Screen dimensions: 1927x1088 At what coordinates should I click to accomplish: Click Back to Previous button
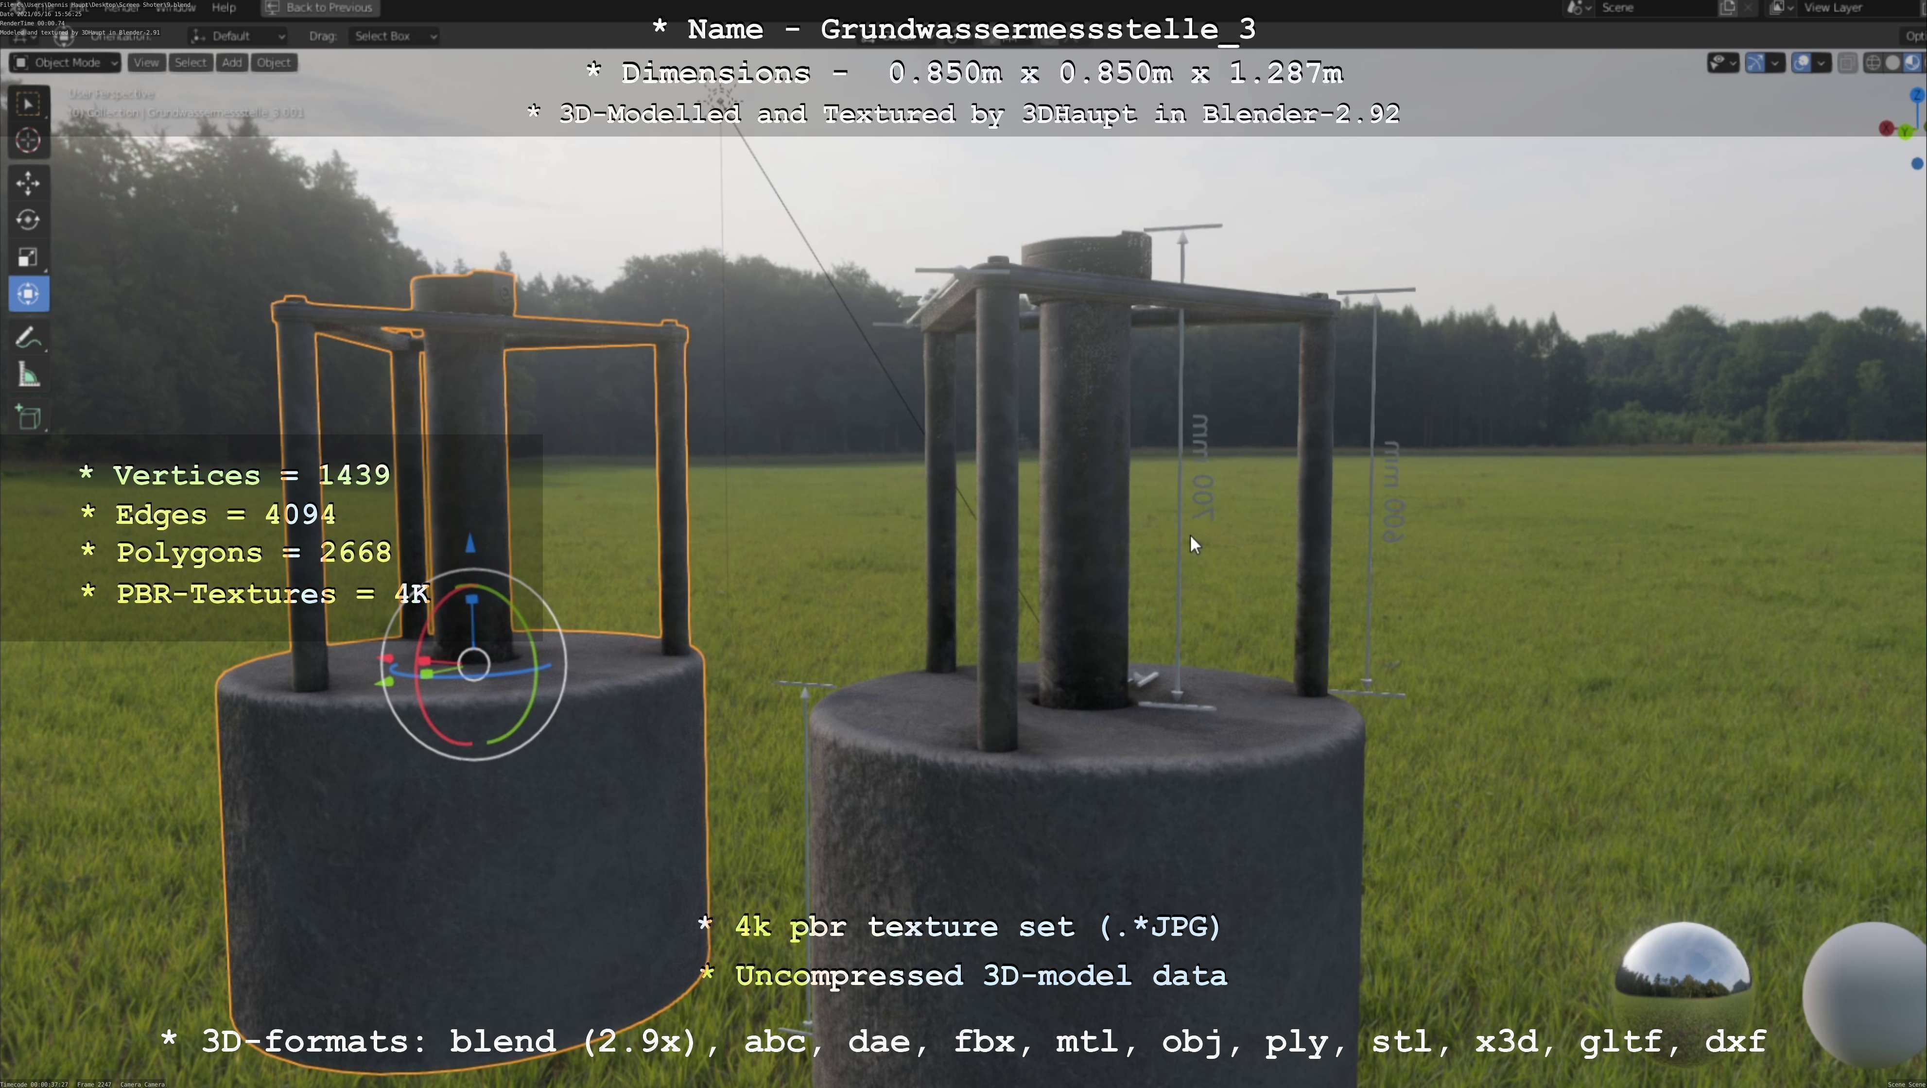tap(321, 7)
